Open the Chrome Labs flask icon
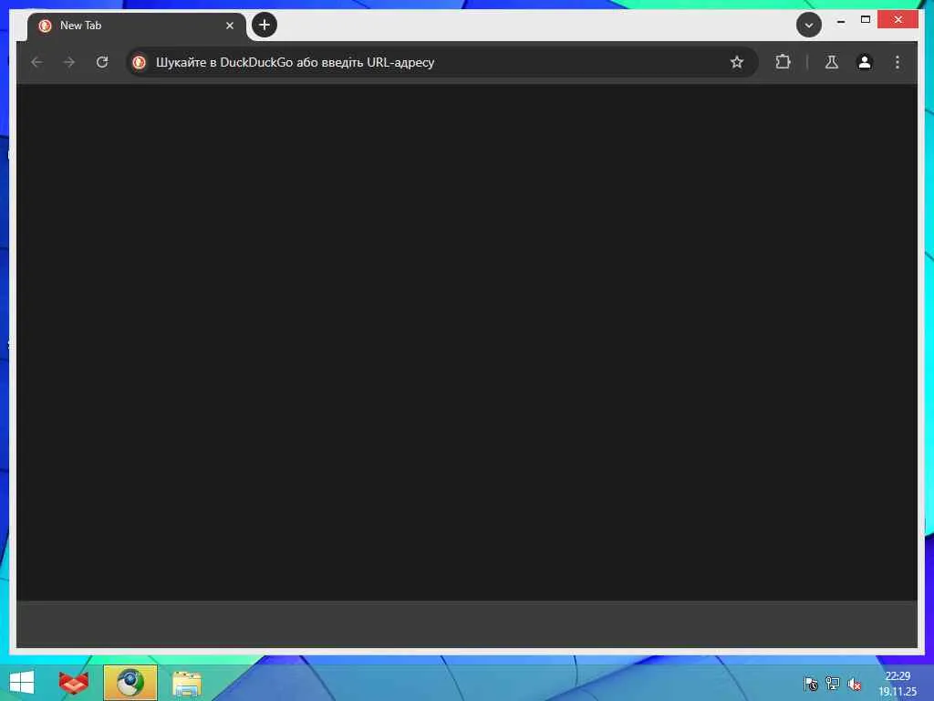 point(832,62)
